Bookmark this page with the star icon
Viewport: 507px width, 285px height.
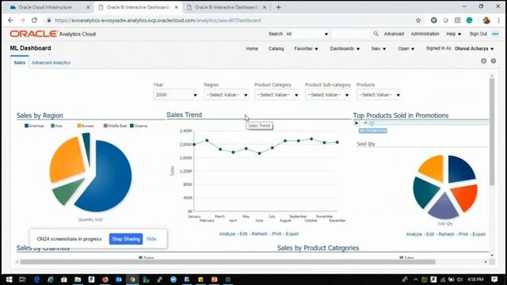tap(418, 21)
